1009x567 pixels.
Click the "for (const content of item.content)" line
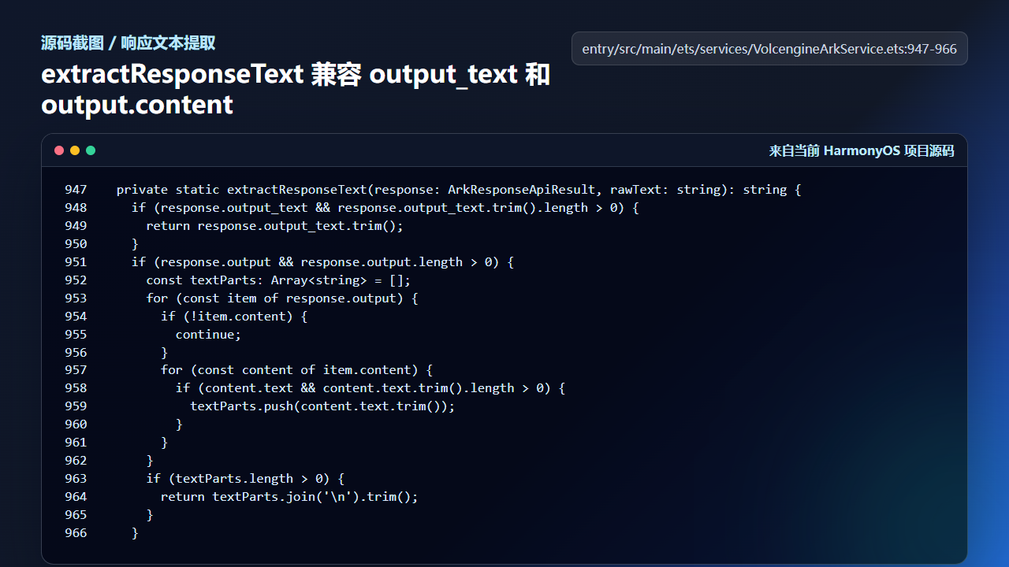296,370
